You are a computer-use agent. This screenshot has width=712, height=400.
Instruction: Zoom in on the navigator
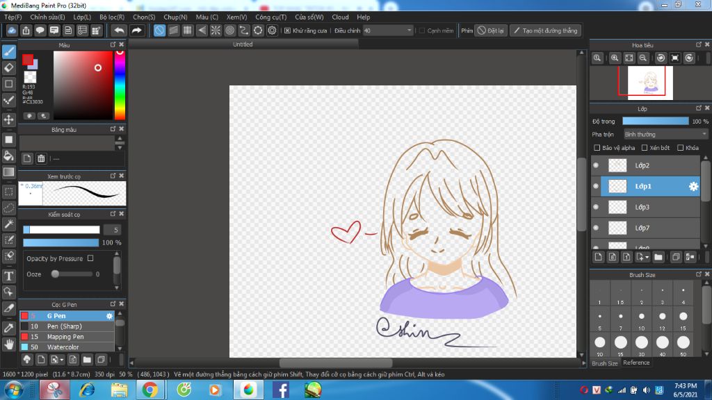pyautogui.click(x=615, y=58)
